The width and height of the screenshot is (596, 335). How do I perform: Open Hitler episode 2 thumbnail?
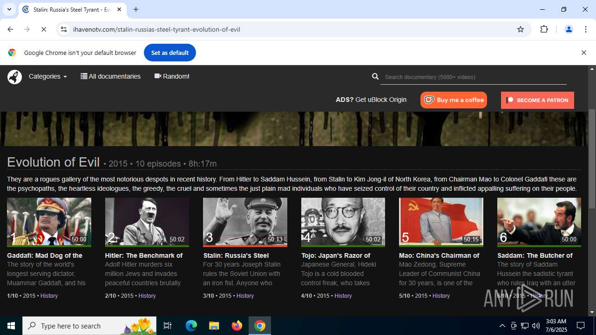click(x=147, y=222)
